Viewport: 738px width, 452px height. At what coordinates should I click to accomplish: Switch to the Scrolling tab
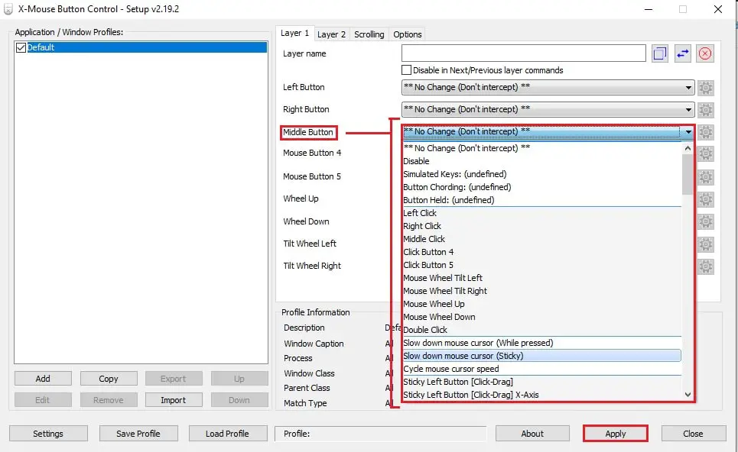(369, 34)
